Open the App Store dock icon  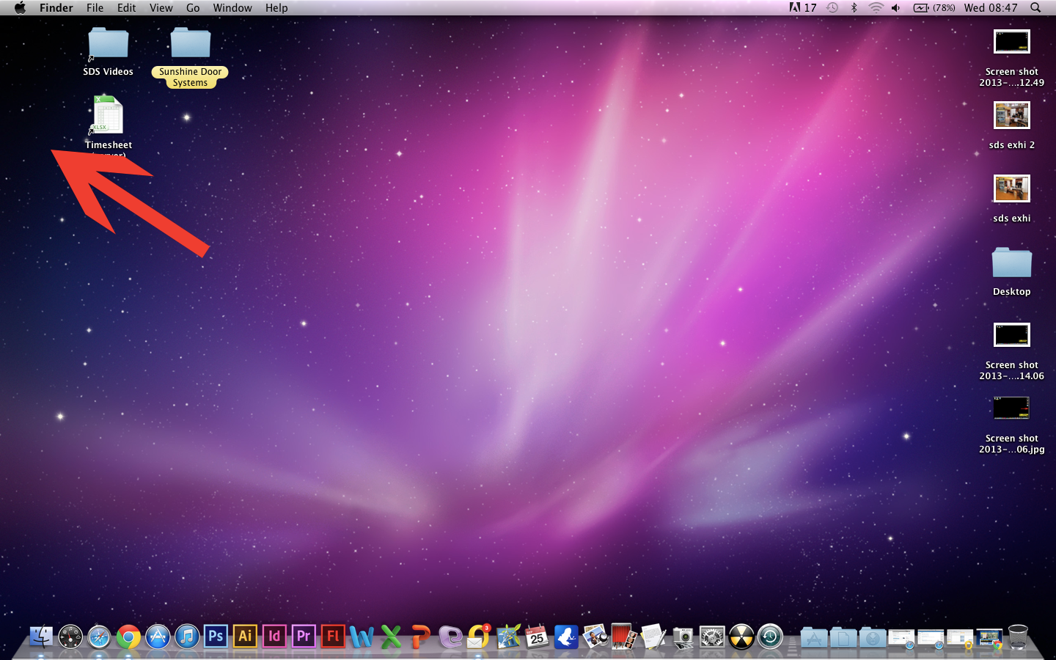[x=158, y=637]
